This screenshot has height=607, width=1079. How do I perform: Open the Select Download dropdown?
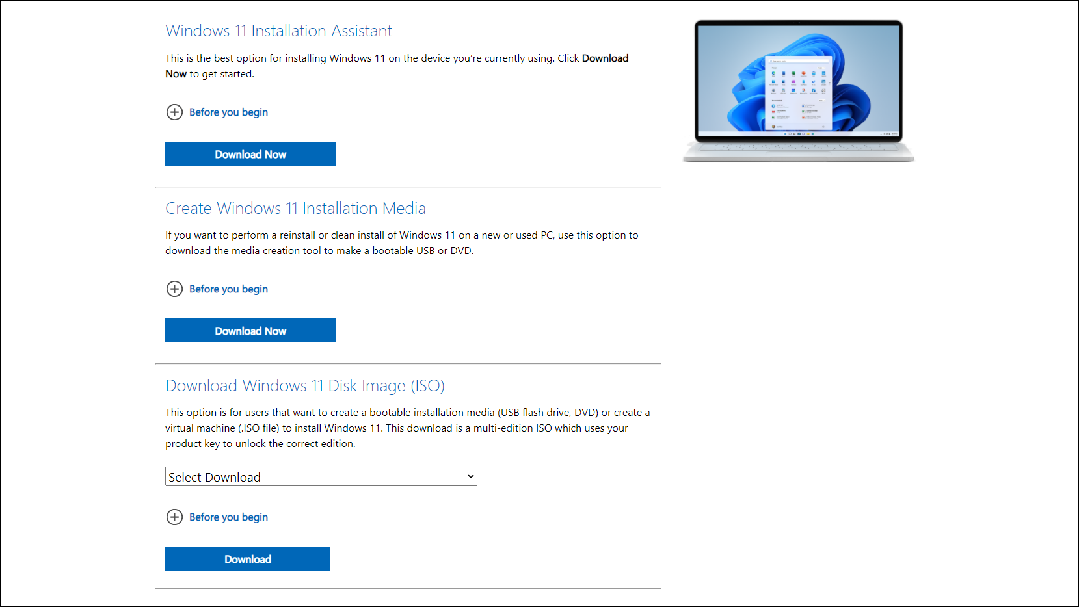coord(321,476)
